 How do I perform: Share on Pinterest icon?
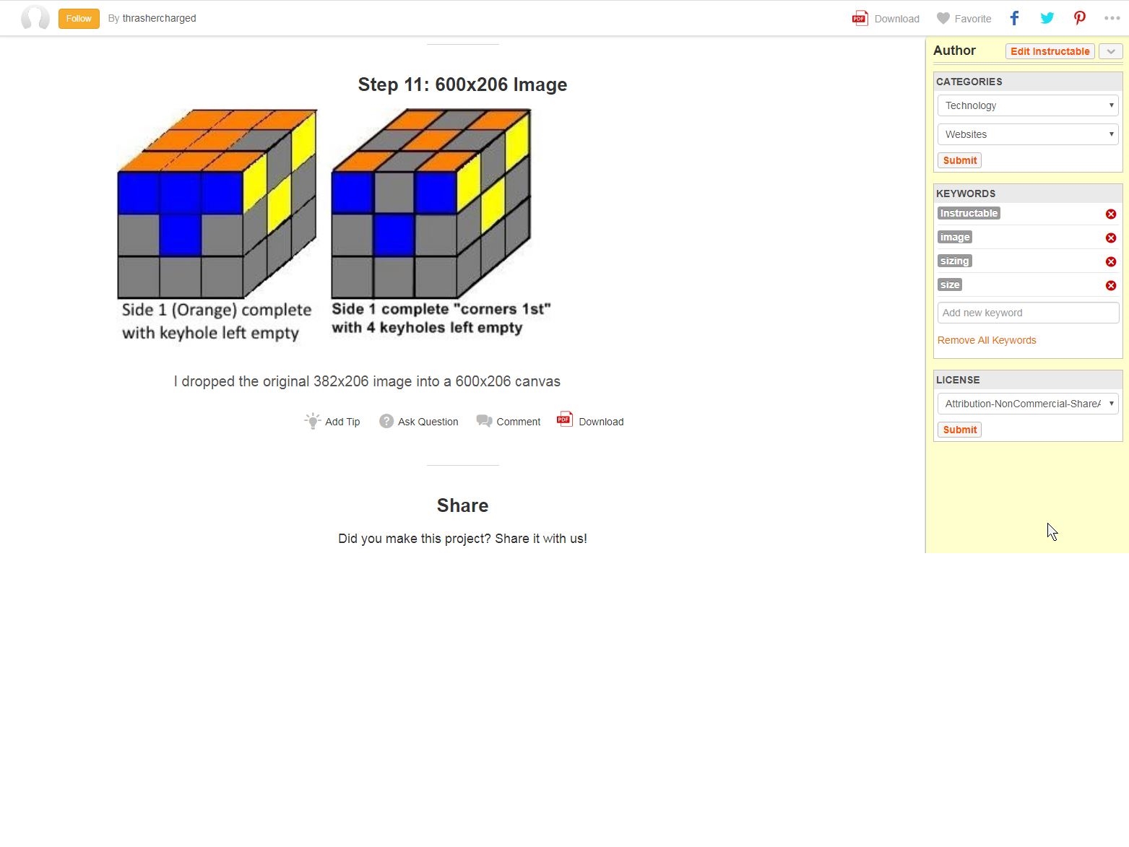point(1079,18)
